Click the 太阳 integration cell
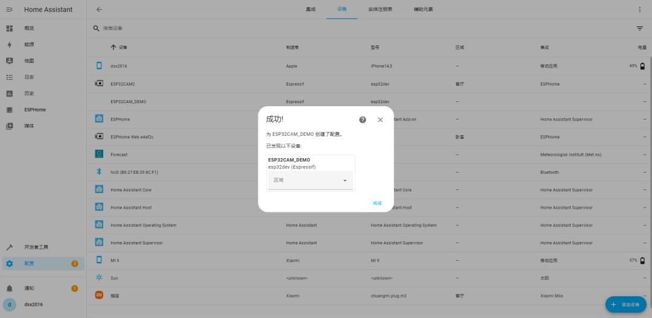 [x=545, y=278]
